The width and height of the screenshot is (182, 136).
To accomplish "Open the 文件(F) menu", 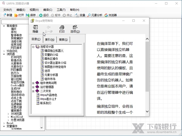I will [x=8, y=10].
